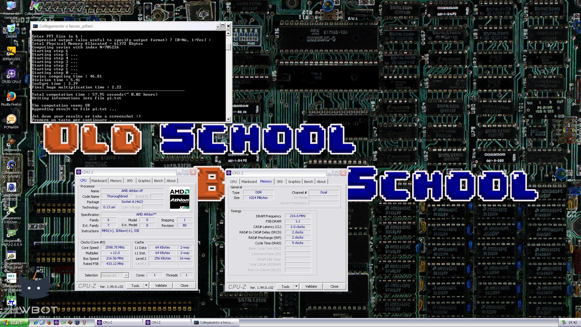Expand Tools dropdown arrow in the right CPU-Z window
Image resolution: width=581 pixels, height=327 pixels.
[296, 286]
